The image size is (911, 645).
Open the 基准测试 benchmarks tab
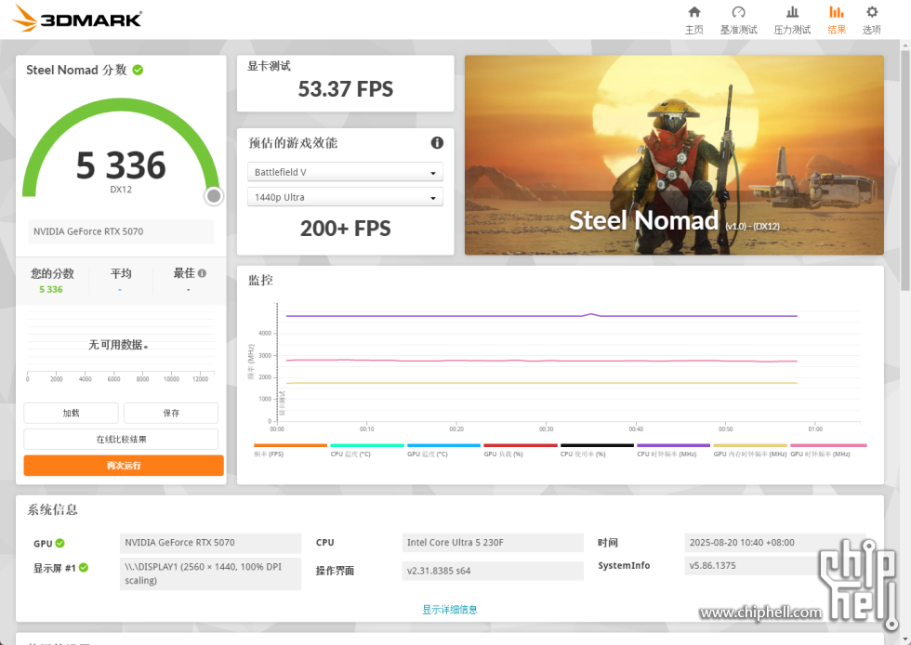pos(738,20)
